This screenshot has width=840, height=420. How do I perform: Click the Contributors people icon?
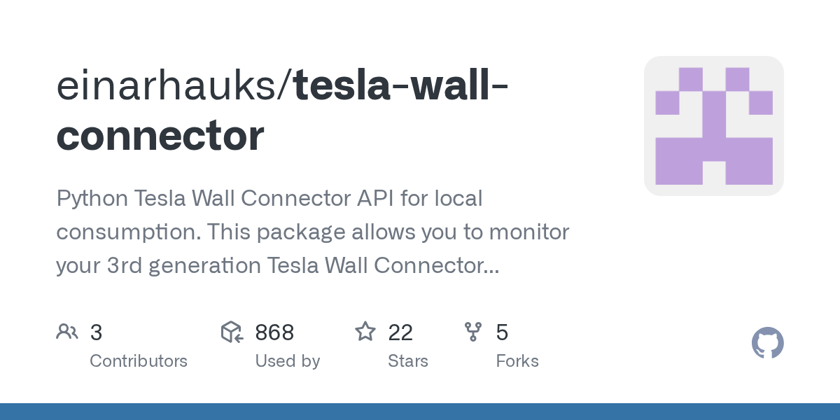pos(67,332)
